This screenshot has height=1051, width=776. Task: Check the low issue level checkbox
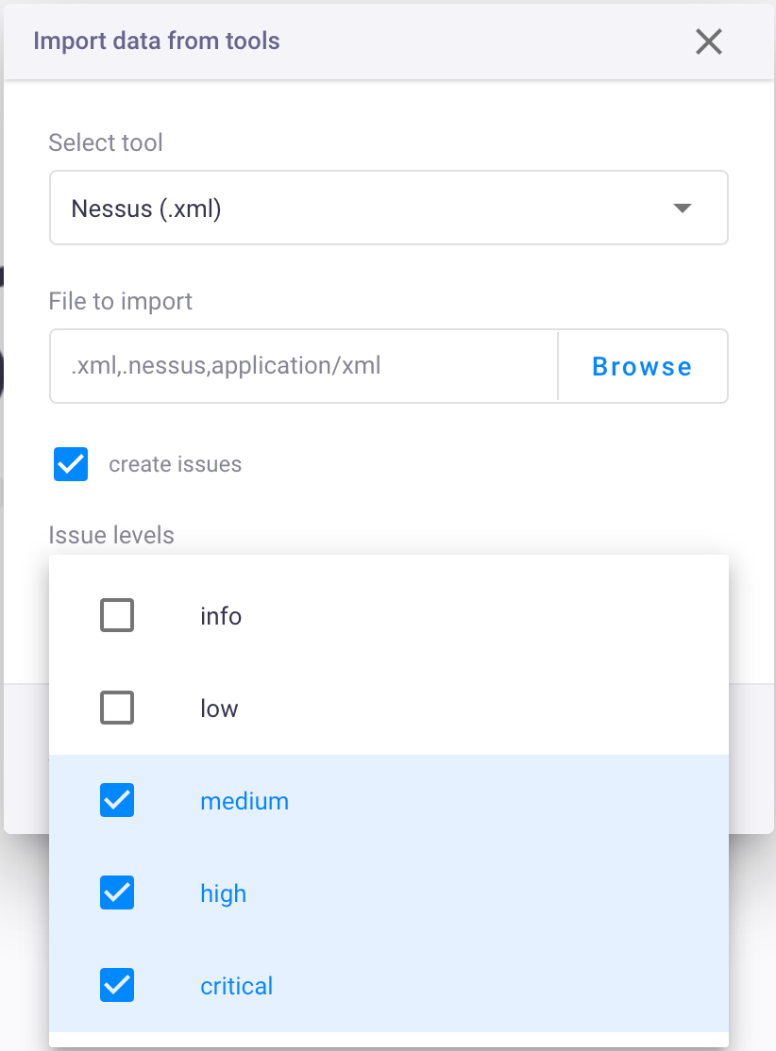(117, 708)
